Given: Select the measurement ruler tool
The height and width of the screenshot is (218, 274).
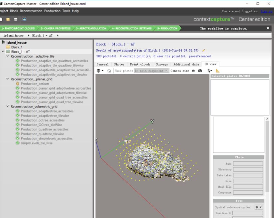Looking at the screenshot, I should pyautogui.click(x=218, y=71).
